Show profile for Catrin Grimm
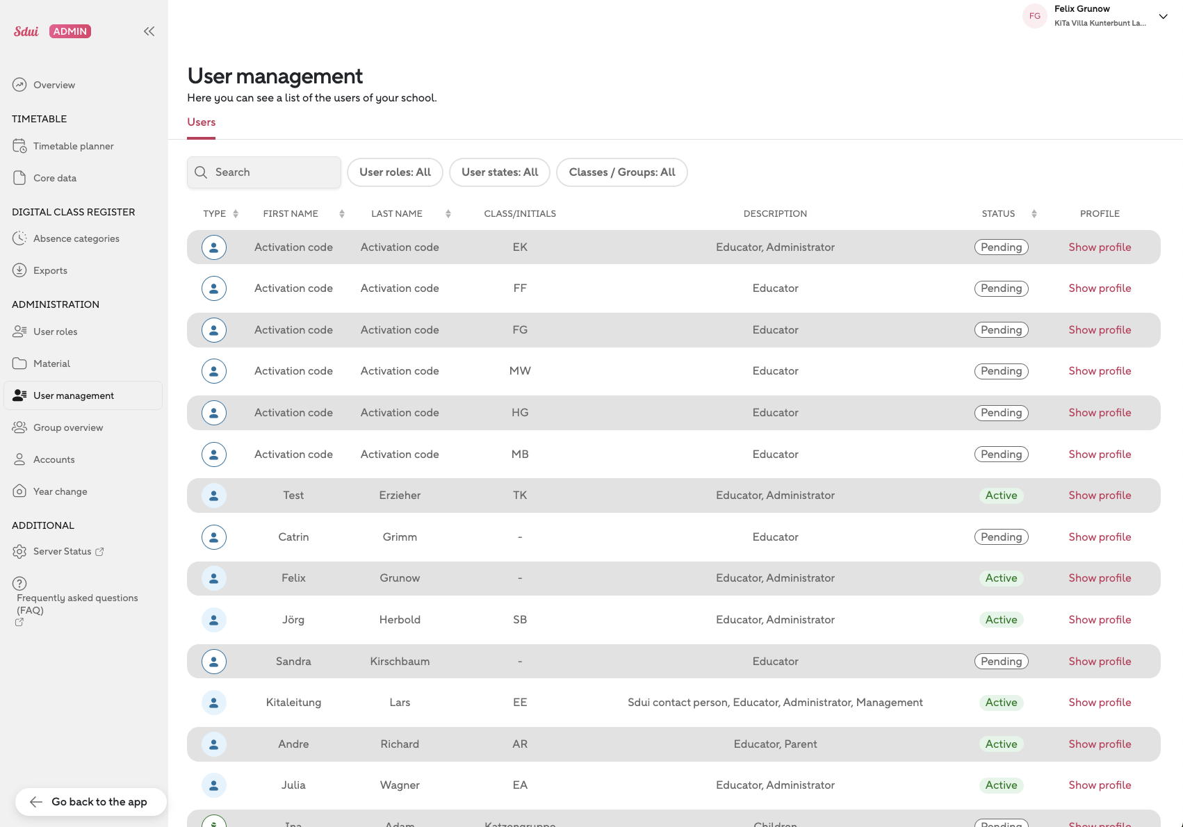 tap(1100, 537)
